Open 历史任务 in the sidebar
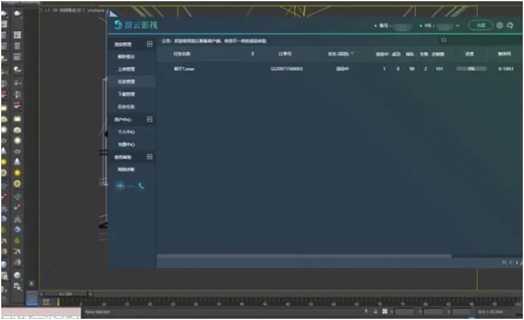The width and height of the screenshot is (524, 320). (126, 107)
